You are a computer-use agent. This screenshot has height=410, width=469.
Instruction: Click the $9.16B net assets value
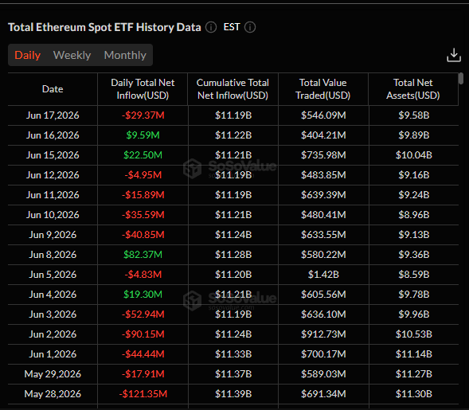414,175
